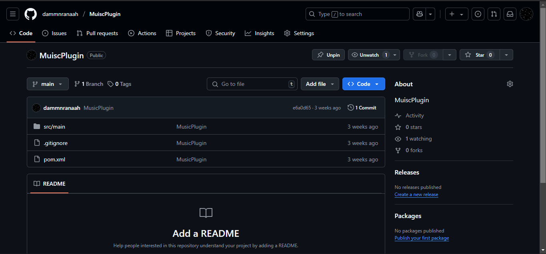Click Unwatch to stop watching repository
Viewport: 546px width, 254px height.
pyautogui.click(x=369, y=55)
